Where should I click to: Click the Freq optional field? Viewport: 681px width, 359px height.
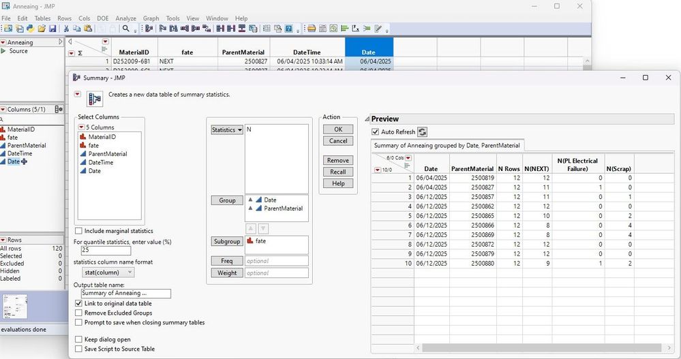[277, 261]
